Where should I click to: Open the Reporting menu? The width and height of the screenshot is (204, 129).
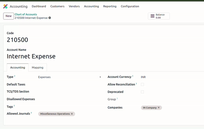pos(110,6)
